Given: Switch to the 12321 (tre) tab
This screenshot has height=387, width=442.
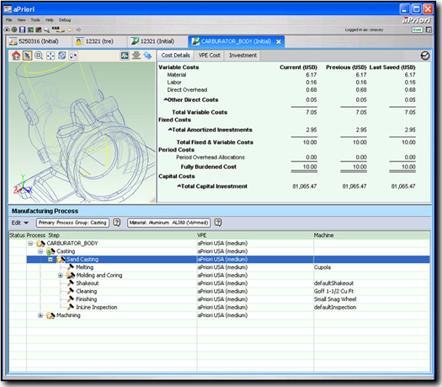Looking at the screenshot, I should (x=99, y=41).
